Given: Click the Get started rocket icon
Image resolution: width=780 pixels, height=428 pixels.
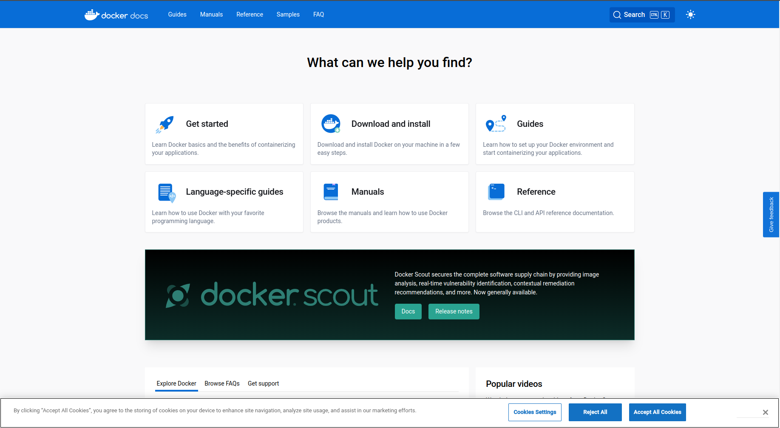Looking at the screenshot, I should 165,124.
